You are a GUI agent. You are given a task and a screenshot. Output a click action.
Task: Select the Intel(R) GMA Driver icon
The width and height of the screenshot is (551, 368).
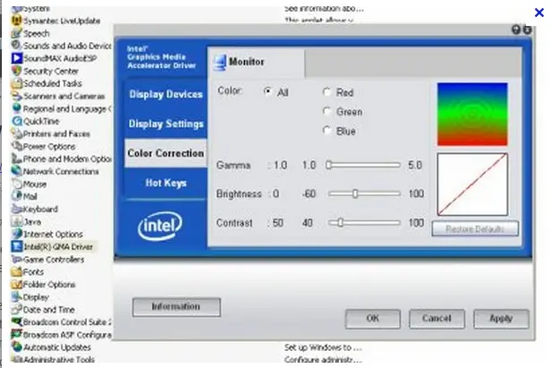click(16, 246)
